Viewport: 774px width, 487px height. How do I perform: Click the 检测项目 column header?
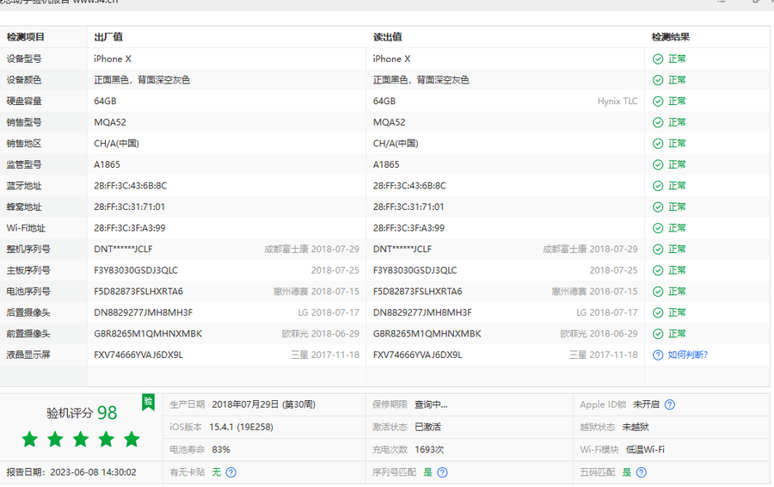(x=26, y=37)
